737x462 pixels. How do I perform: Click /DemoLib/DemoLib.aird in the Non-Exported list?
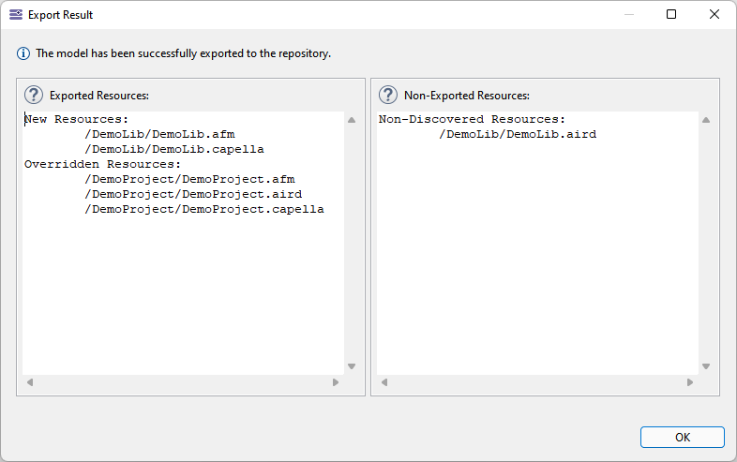pos(518,134)
